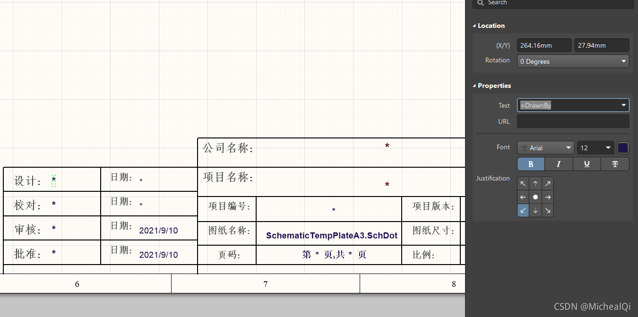Set justification to bottom-right arrow
Screen dimensions: 638x317
548,210
